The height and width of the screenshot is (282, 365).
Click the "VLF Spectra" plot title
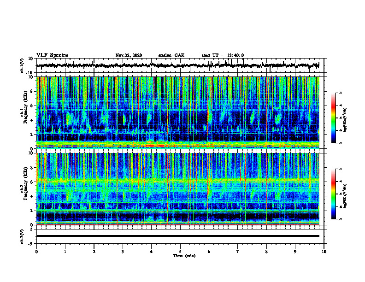pos(52,55)
